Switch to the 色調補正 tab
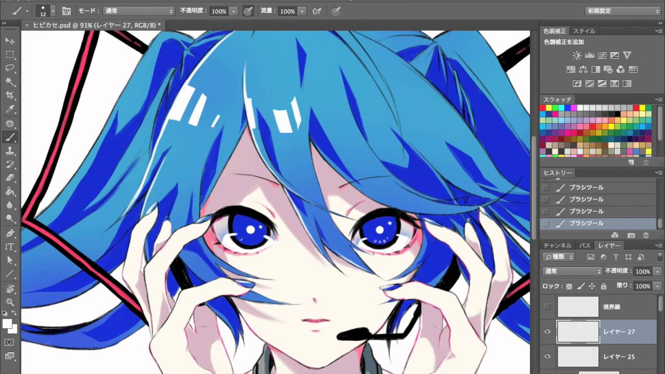The width and height of the screenshot is (665, 374). click(x=555, y=31)
